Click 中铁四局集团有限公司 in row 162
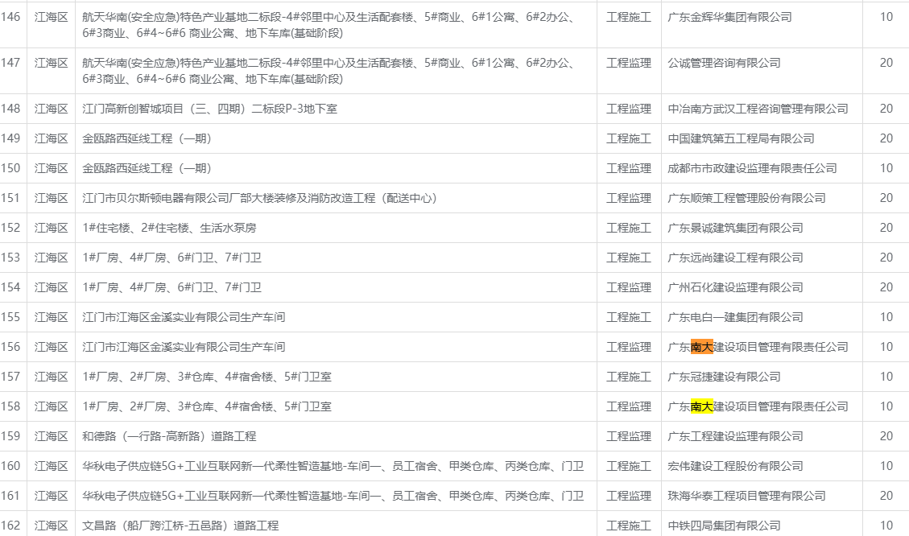Screen dimensions: 909x536 724,526
